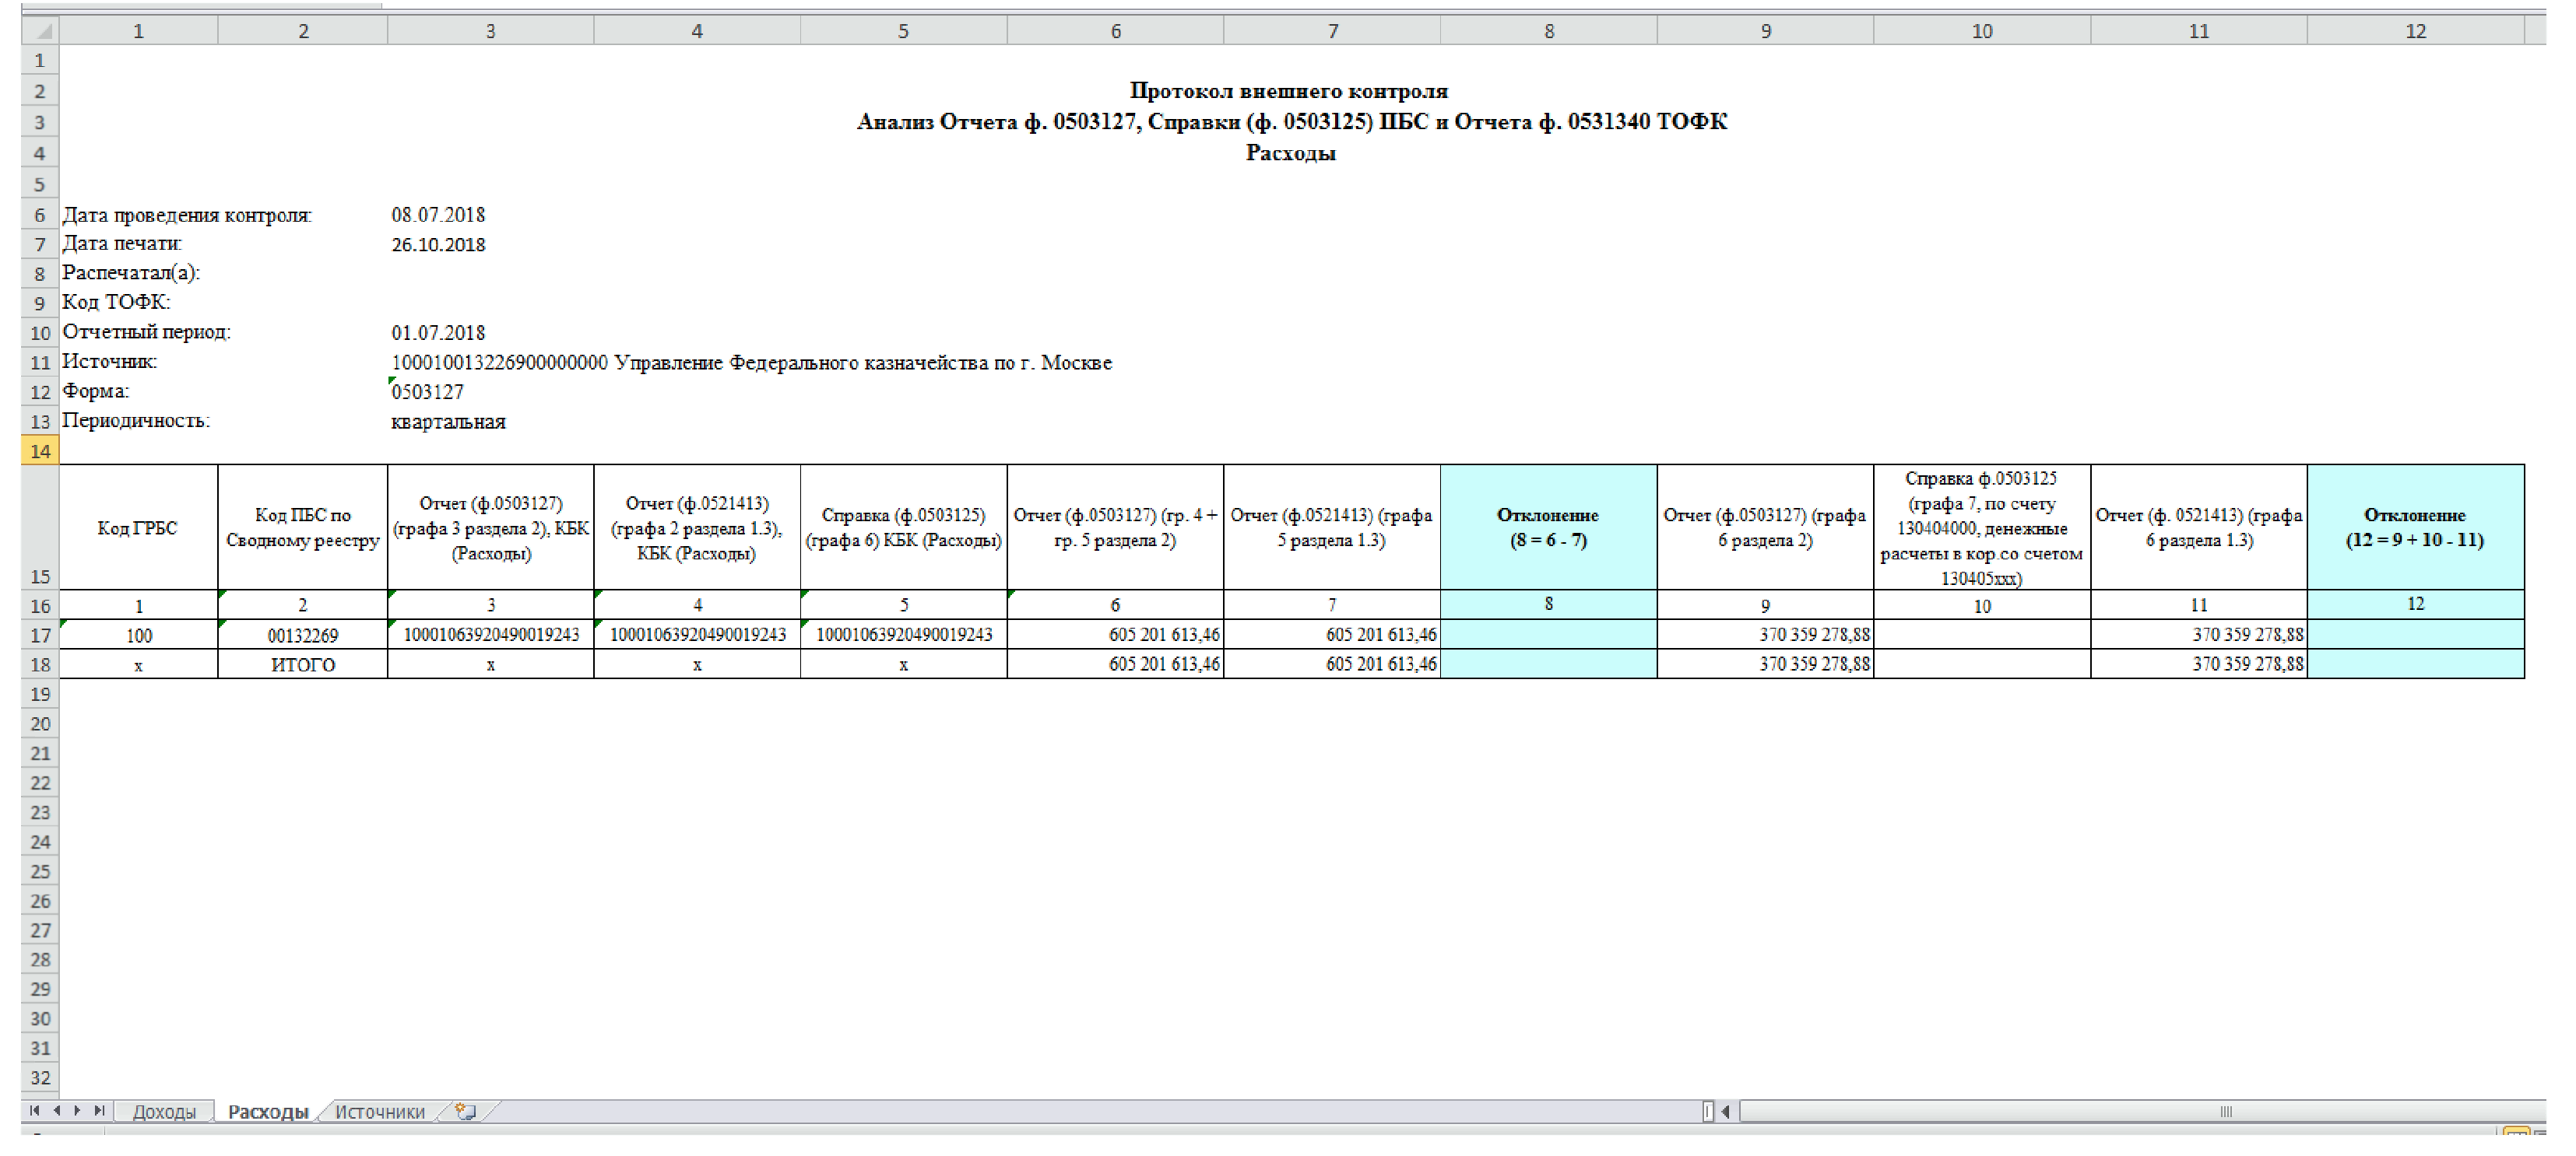This screenshot has height=1156, width=2576.
Task: Select column header 12
Action: pos(2414,31)
